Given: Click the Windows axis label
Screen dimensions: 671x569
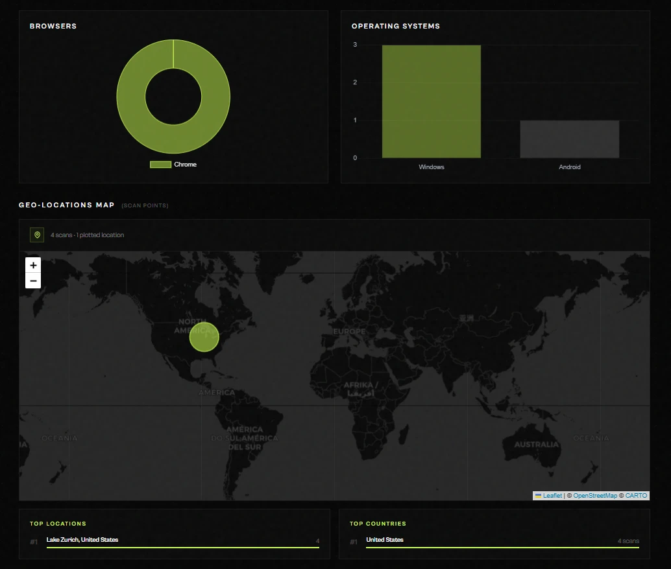Looking at the screenshot, I should [x=431, y=167].
